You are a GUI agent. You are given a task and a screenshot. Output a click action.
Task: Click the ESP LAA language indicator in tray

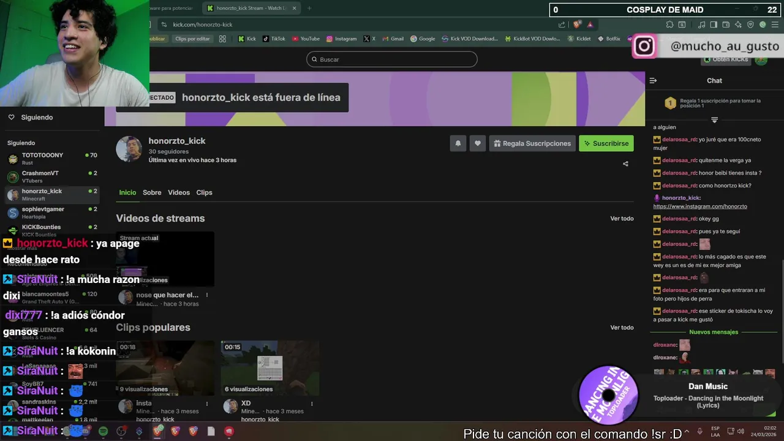(715, 431)
